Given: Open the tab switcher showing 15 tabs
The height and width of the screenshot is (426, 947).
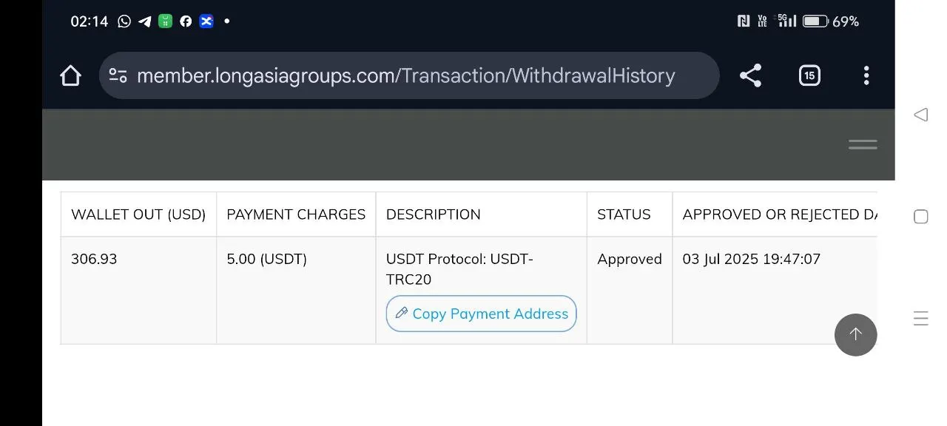Looking at the screenshot, I should pos(809,75).
